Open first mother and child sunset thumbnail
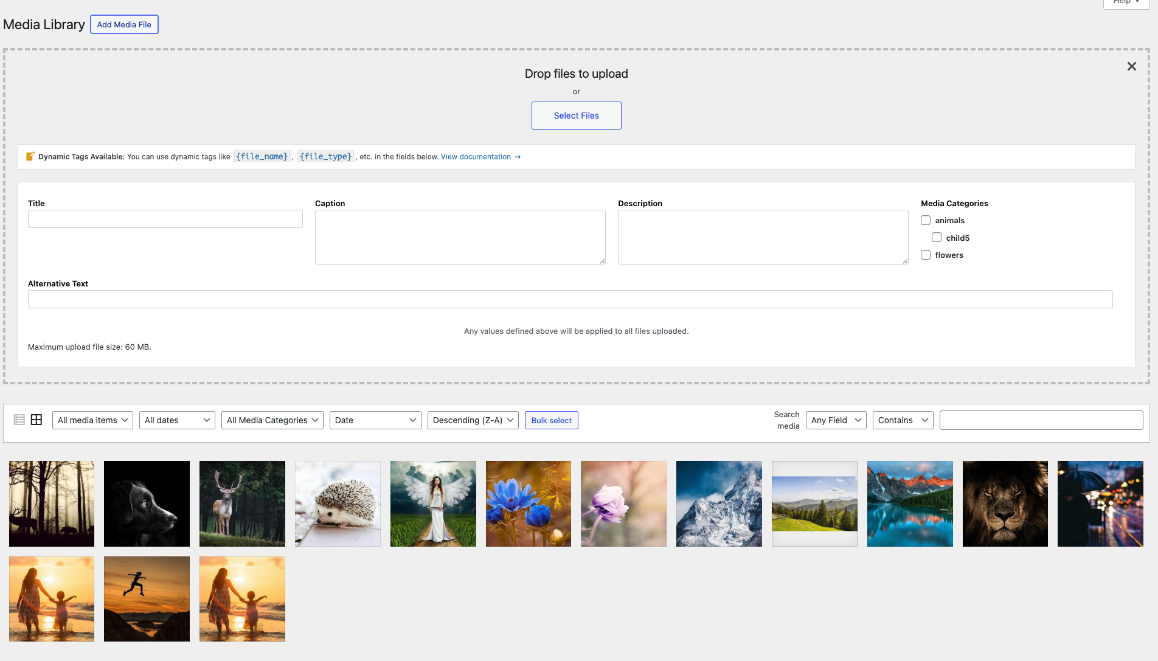 52,599
